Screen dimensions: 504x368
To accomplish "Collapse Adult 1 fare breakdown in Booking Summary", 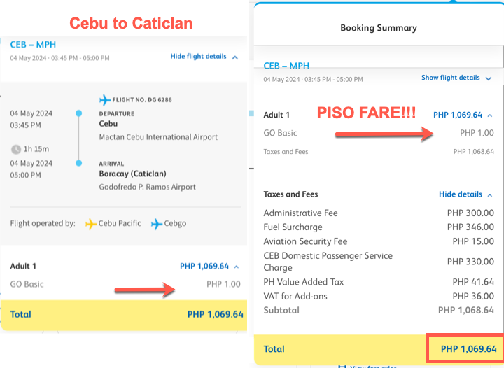I will point(489,115).
